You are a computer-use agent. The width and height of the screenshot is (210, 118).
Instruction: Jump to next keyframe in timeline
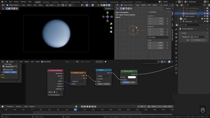pos(93,107)
